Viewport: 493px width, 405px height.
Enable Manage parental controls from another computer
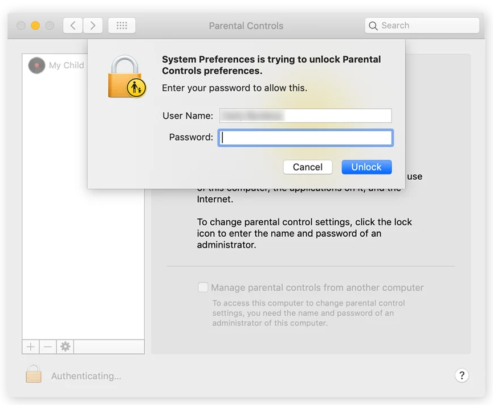(203, 288)
